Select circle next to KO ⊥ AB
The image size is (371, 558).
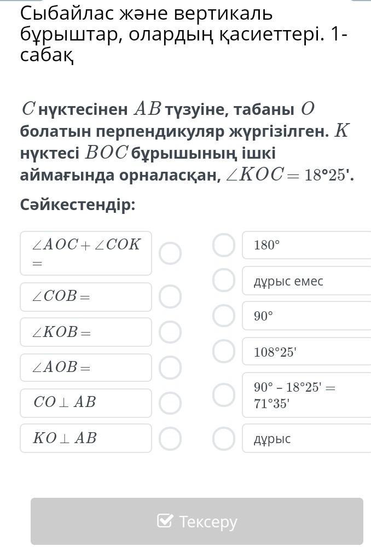170,438
